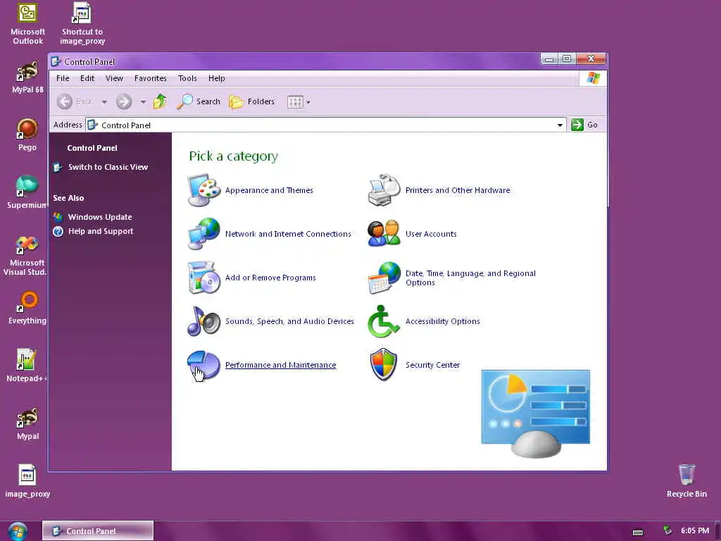The width and height of the screenshot is (721, 541).
Task: Open the Tools menu
Action: tap(187, 78)
